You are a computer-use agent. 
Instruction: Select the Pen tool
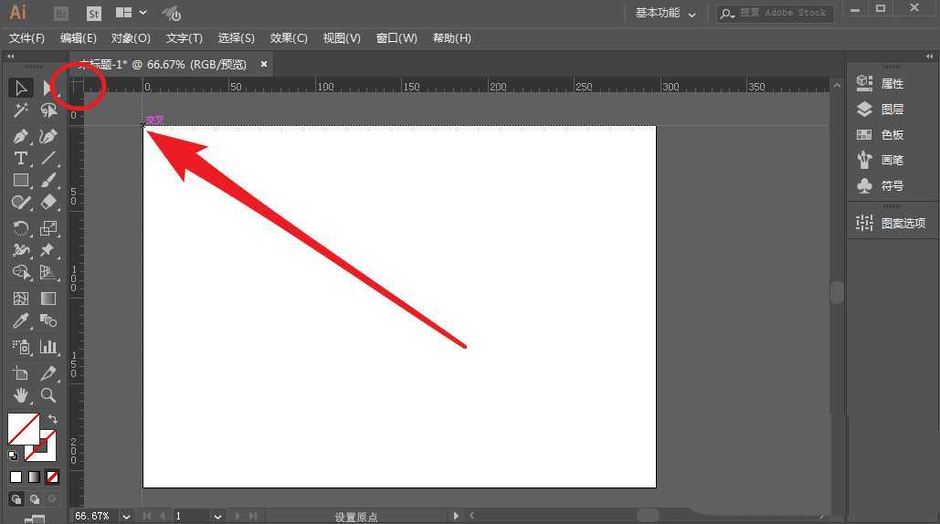pyautogui.click(x=20, y=136)
